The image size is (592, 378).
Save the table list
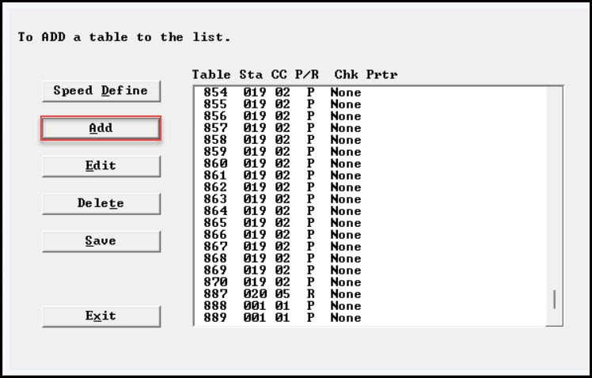pyautogui.click(x=101, y=241)
